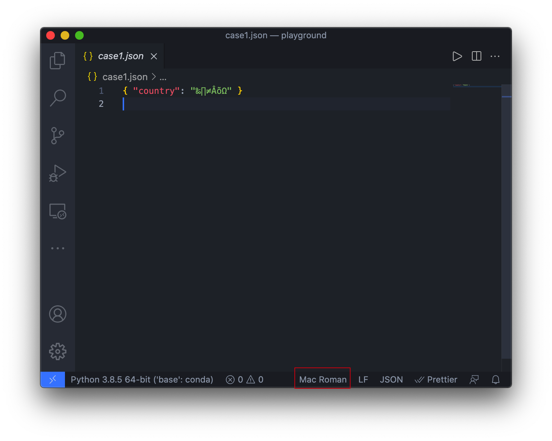This screenshot has height=441, width=552.
Task: Open remote window indicator in status bar
Action: [53, 380]
